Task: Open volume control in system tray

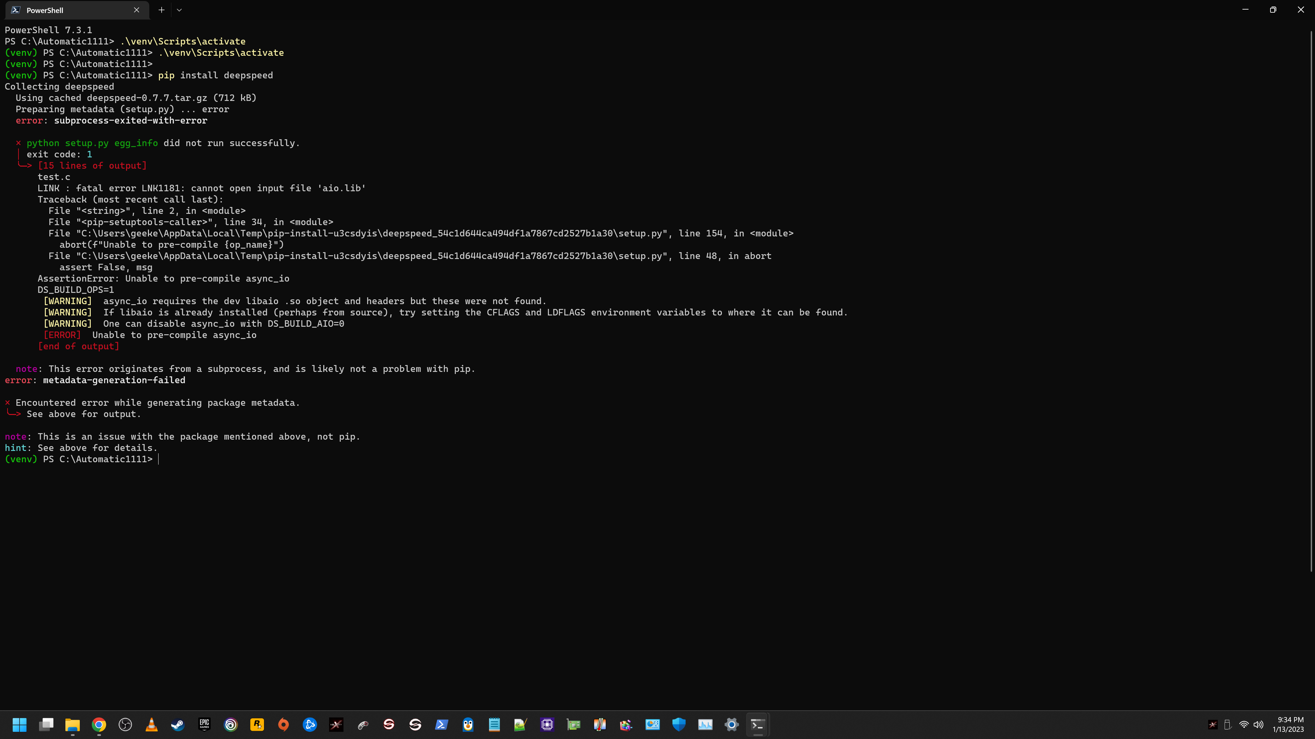Action: pyautogui.click(x=1258, y=725)
